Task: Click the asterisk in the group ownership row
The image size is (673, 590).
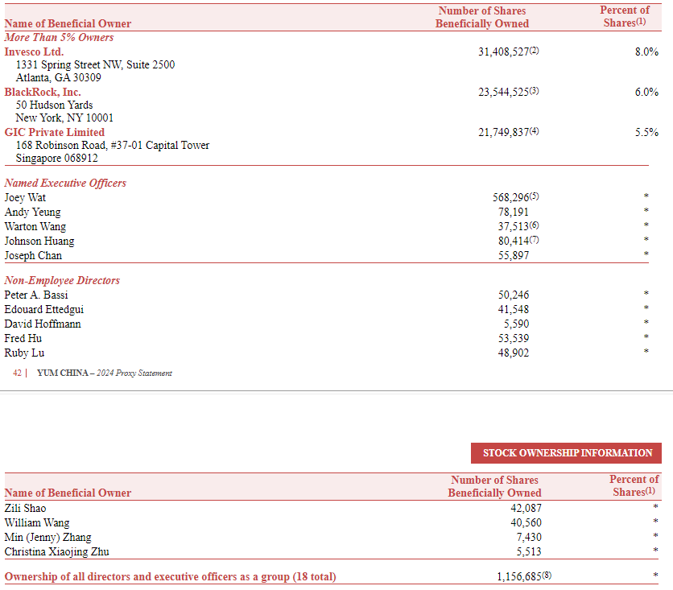Action: coord(655,576)
